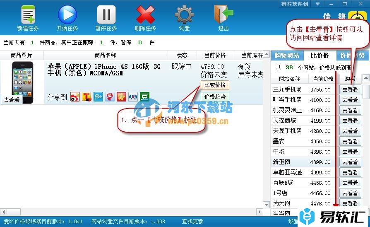
Task: Click 去看看 for 墨农
Action: (350, 141)
